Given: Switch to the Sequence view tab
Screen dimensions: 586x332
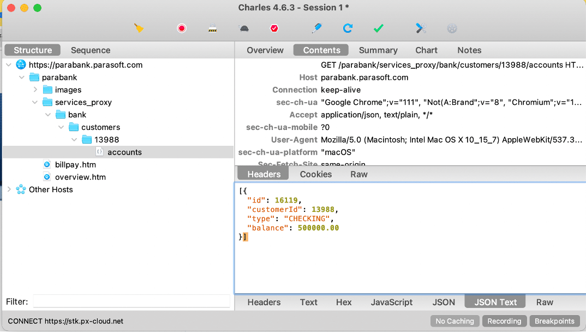Looking at the screenshot, I should pos(90,50).
